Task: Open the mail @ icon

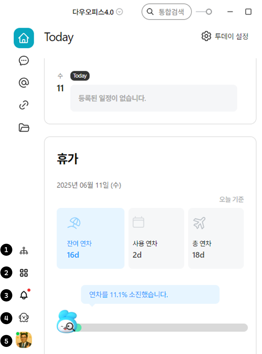Action: tap(24, 83)
